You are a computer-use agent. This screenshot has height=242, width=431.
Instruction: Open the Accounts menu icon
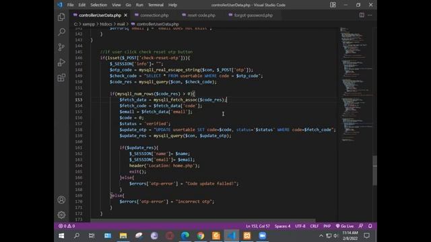point(61,200)
